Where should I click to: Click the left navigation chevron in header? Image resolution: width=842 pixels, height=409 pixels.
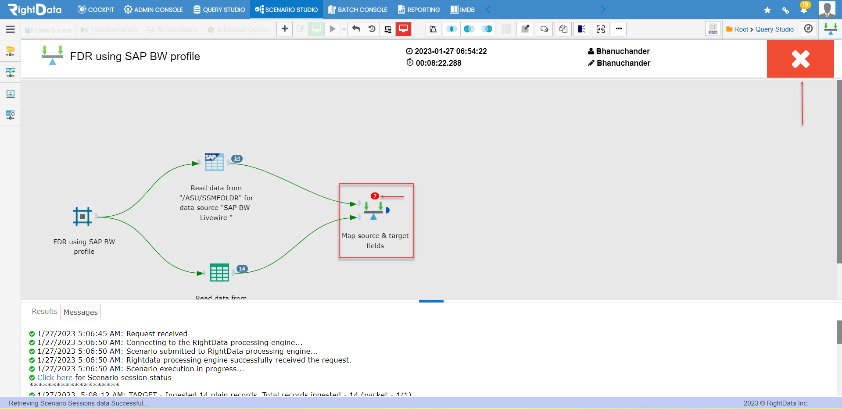coord(488,10)
